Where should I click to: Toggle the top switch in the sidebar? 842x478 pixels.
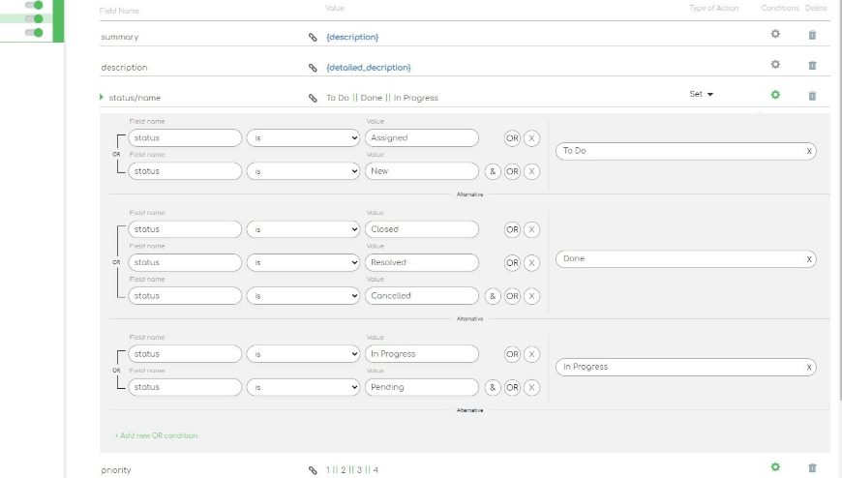pyautogui.click(x=35, y=5)
